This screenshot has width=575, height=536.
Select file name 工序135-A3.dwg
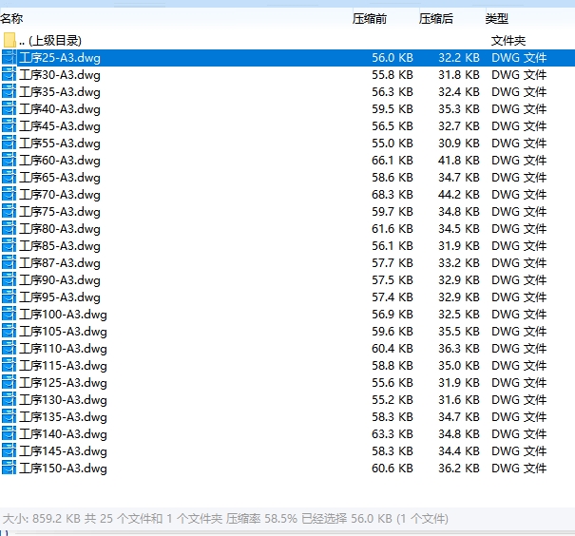pyautogui.click(x=63, y=417)
